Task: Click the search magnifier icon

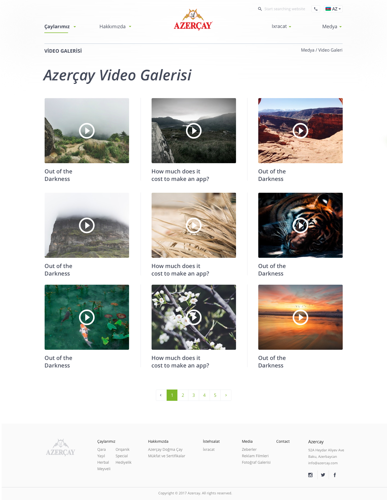Action: coord(260,9)
